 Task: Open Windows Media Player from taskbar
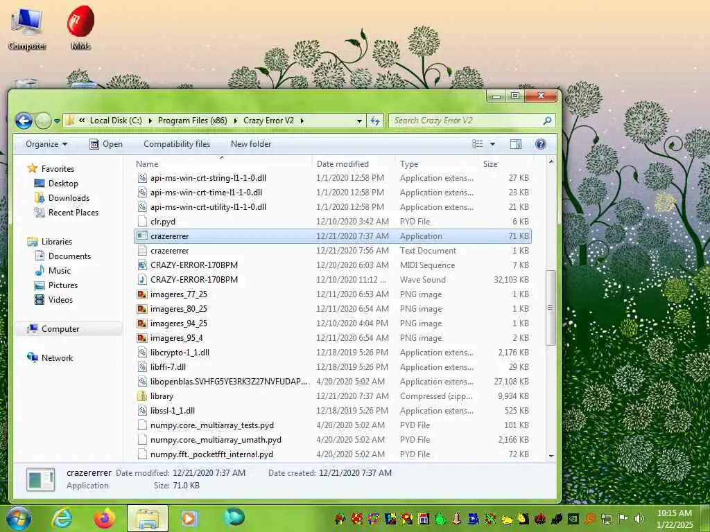(x=189, y=518)
